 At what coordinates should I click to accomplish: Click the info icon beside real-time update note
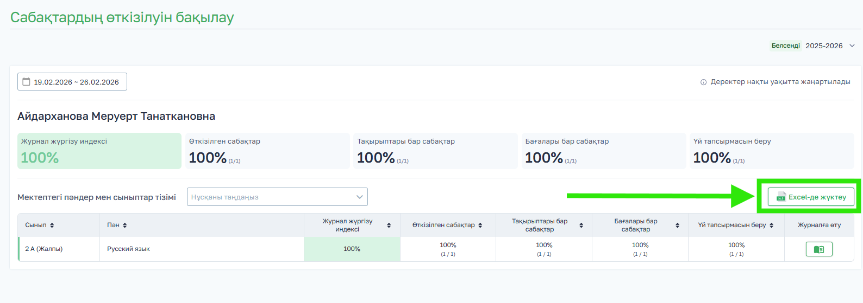pyautogui.click(x=703, y=82)
